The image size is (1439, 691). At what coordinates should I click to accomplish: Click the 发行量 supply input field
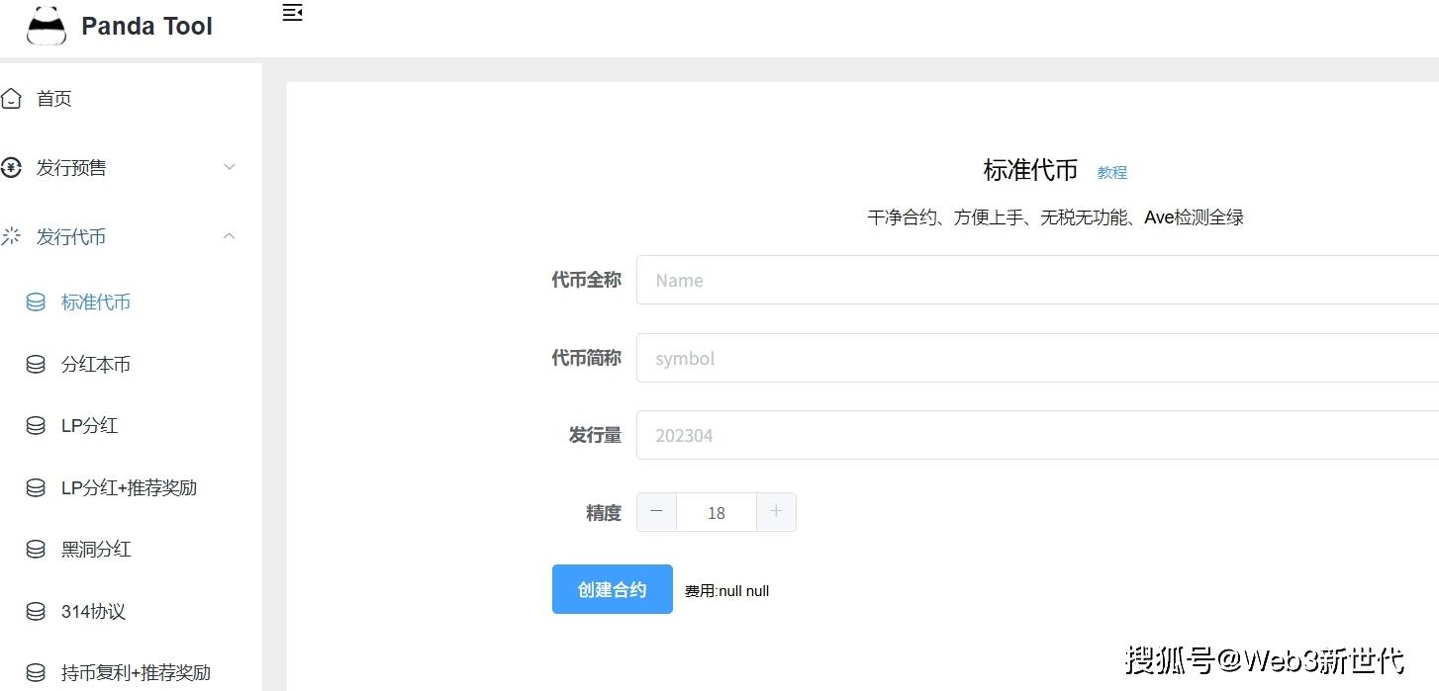coord(1036,435)
